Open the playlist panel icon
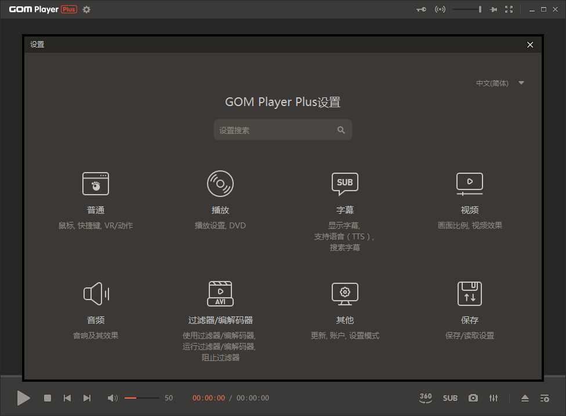566x416 pixels. click(x=545, y=398)
